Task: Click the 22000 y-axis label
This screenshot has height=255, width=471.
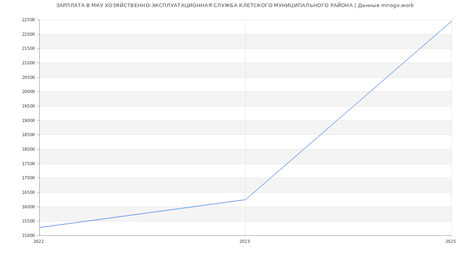Action: coord(28,35)
